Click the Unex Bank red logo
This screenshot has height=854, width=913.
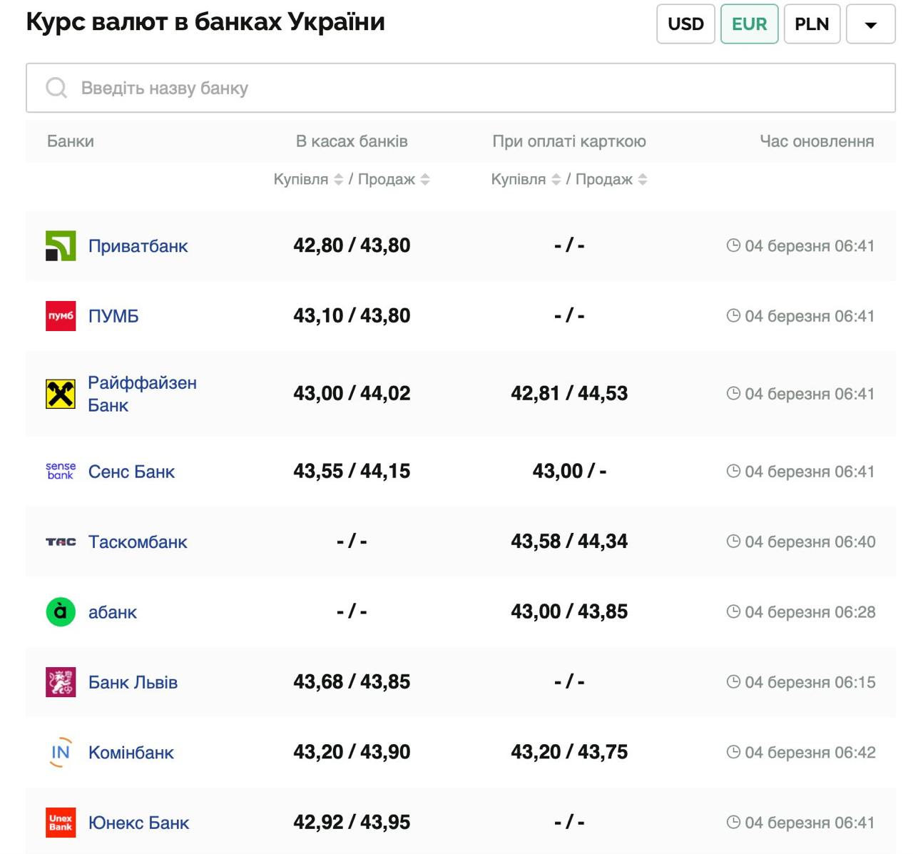pos(61,823)
